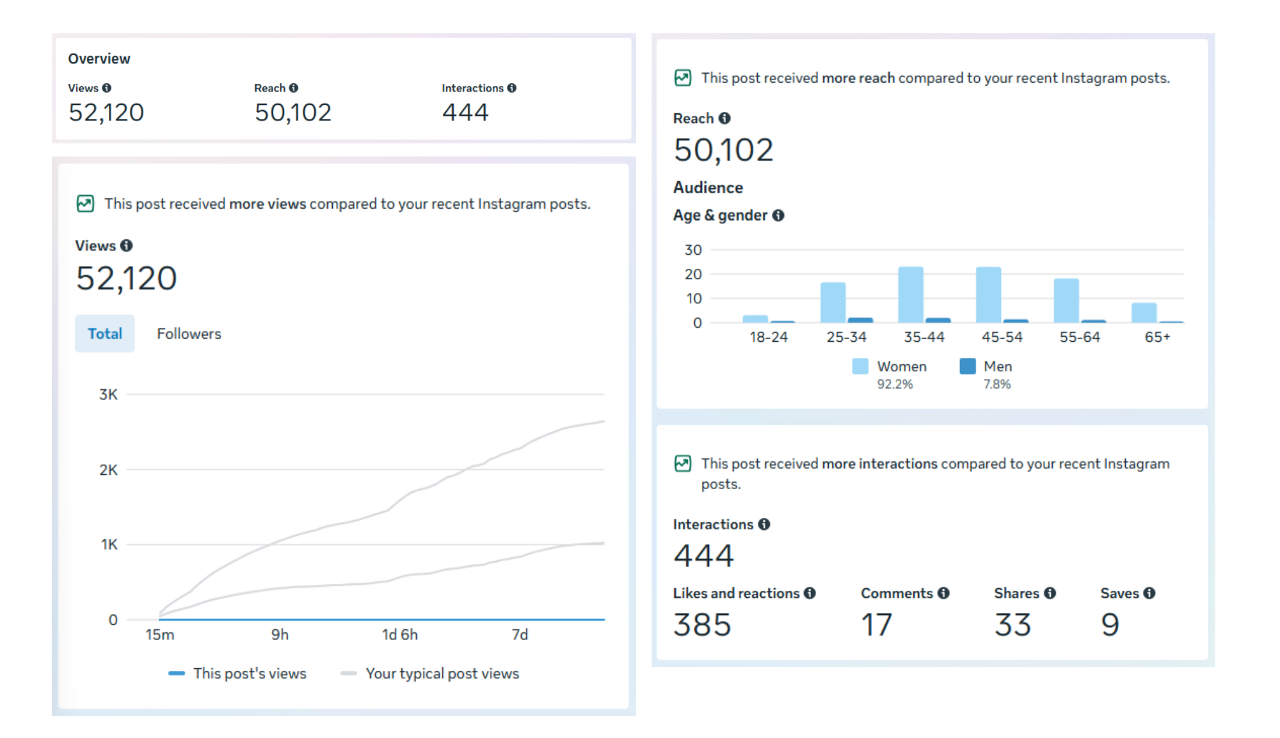This screenshot has height=738, width=1280.
Task: Click the 35-44 women bar
Action: pyautogui.click(x=911, y=294)
